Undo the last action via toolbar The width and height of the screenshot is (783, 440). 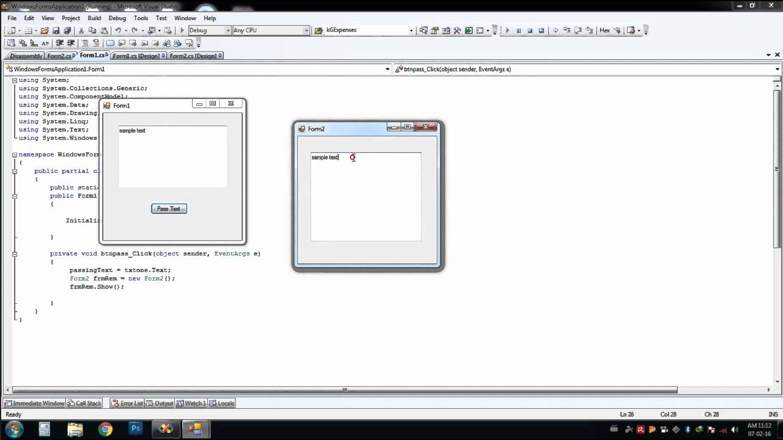[x=118, y=30]
